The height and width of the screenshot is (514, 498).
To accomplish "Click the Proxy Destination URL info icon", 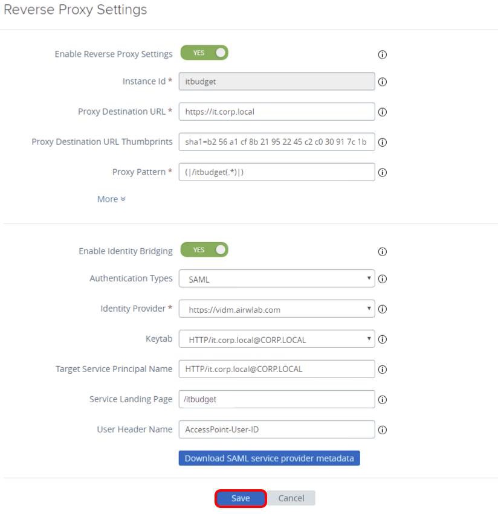I will pyautogui.click(x=382, y=112).
